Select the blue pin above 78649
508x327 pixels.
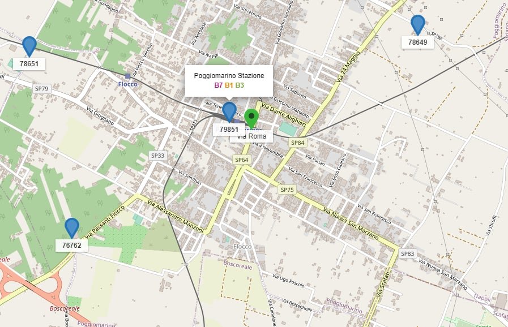417,24
